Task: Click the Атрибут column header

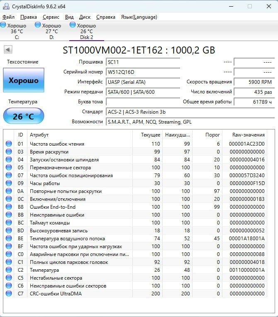Action: (x=80, y=135)
